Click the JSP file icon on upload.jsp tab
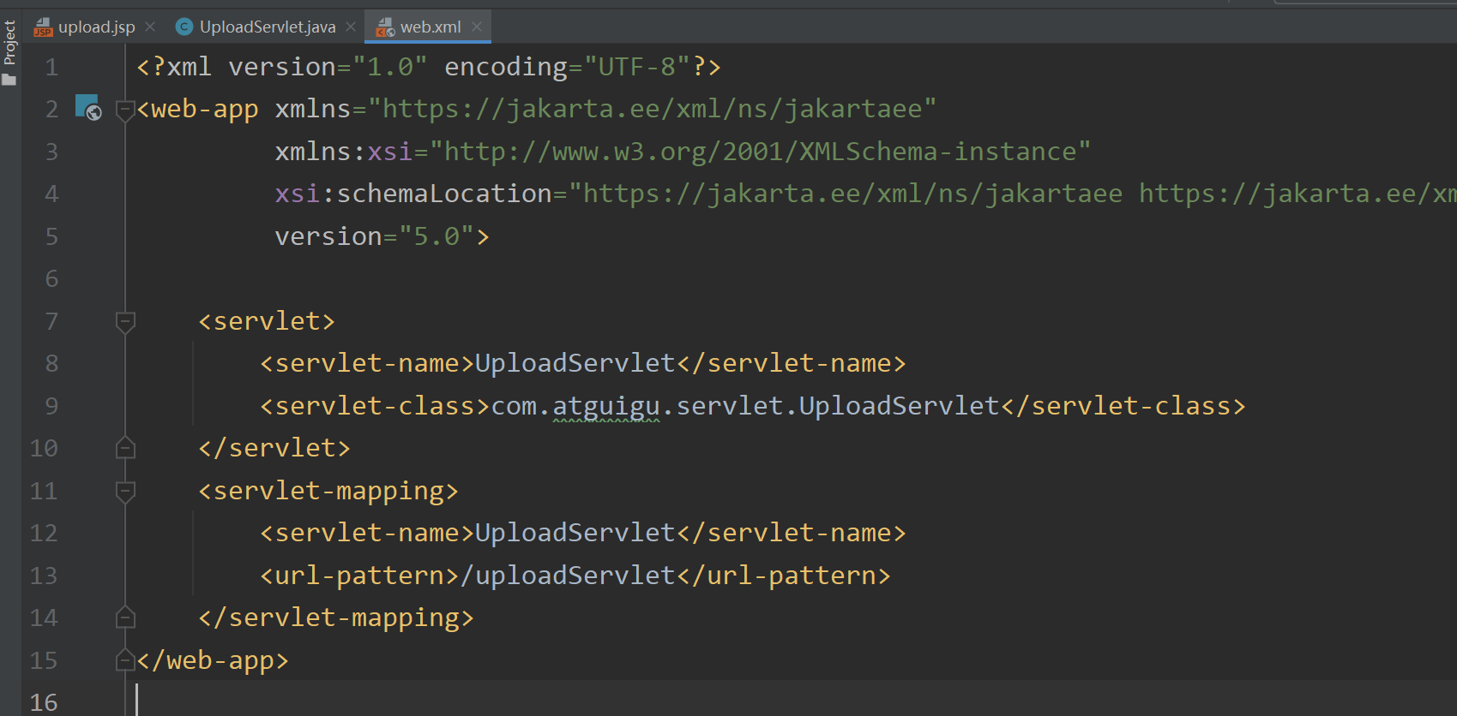The image size is (1457, 716). pyautogui.click(x=43, y=27)
